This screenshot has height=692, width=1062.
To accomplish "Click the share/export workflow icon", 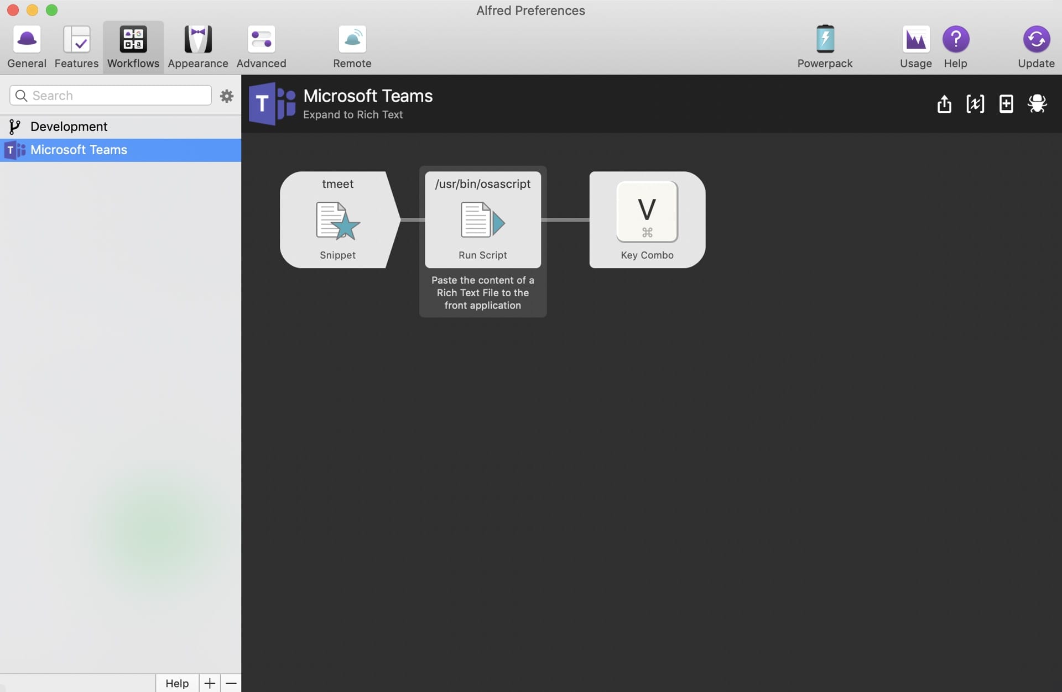I will [944, 103].
